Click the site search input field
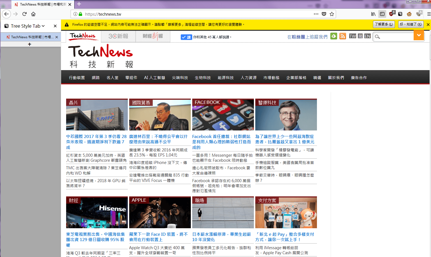Viewport: 431px width, 257px height. [x=397, y=37]
